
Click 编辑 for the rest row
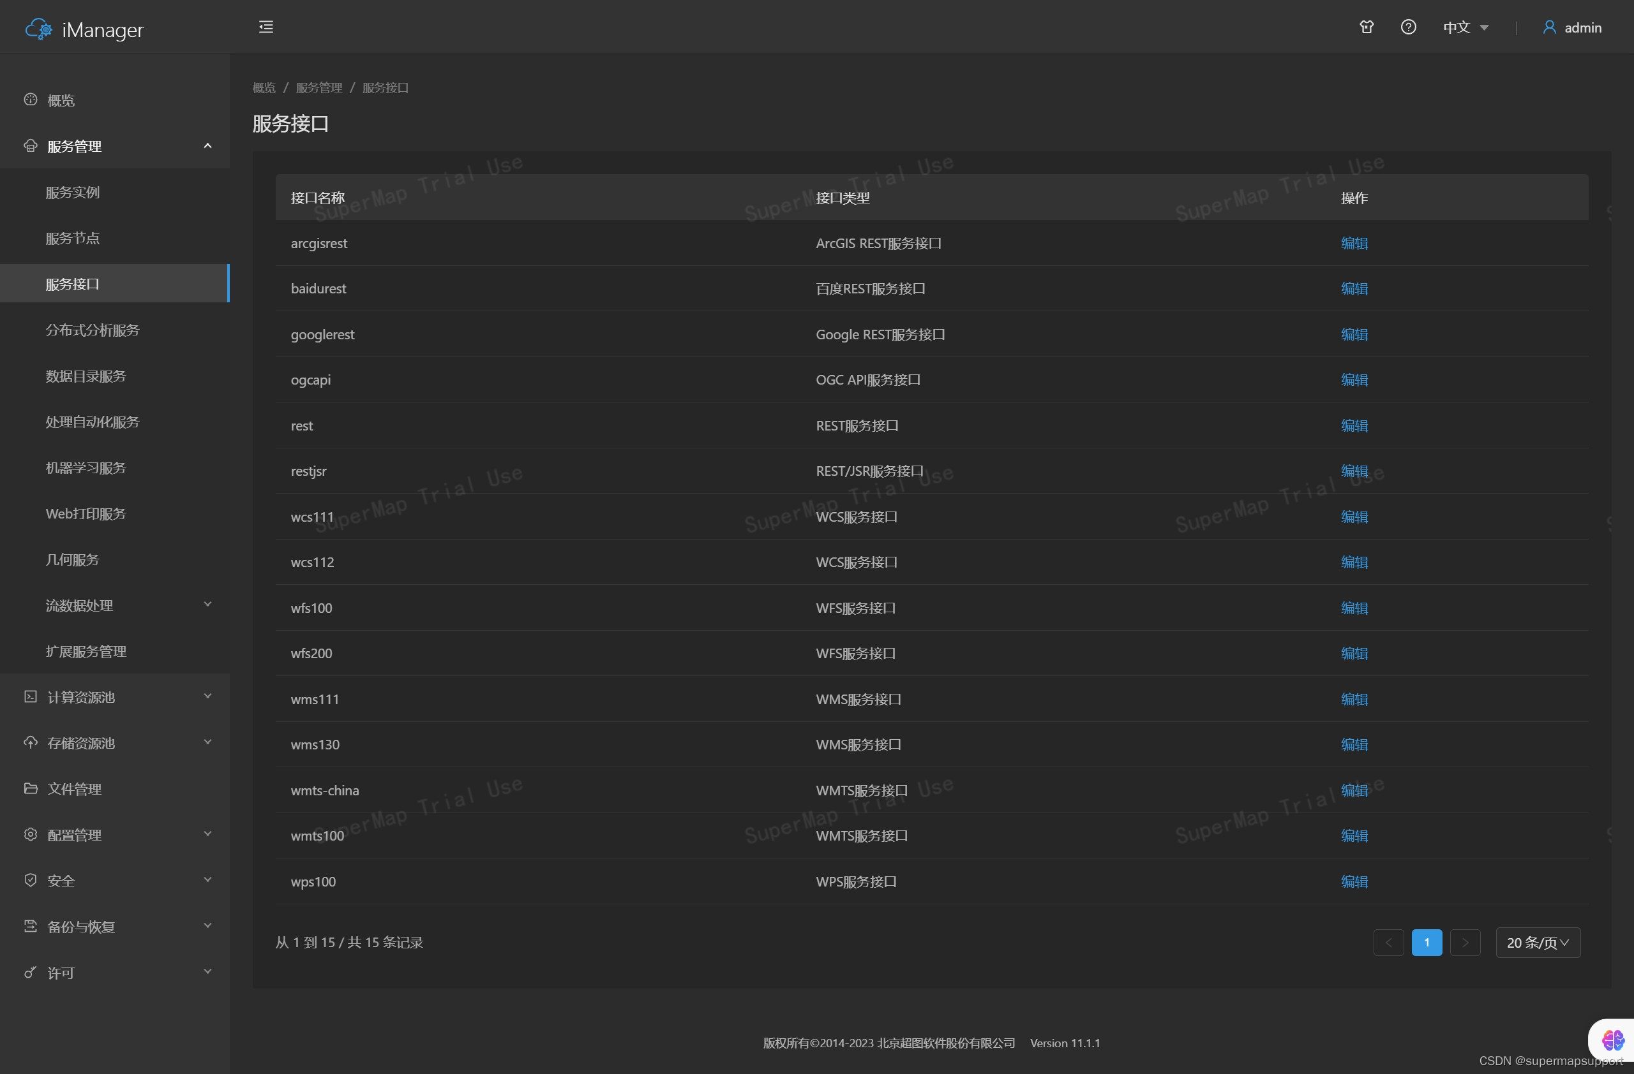[1354, 425]
